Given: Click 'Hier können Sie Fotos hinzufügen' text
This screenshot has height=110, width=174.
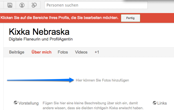Looking at the screenshot, I should pyautogui.click(x=102, y=80).
